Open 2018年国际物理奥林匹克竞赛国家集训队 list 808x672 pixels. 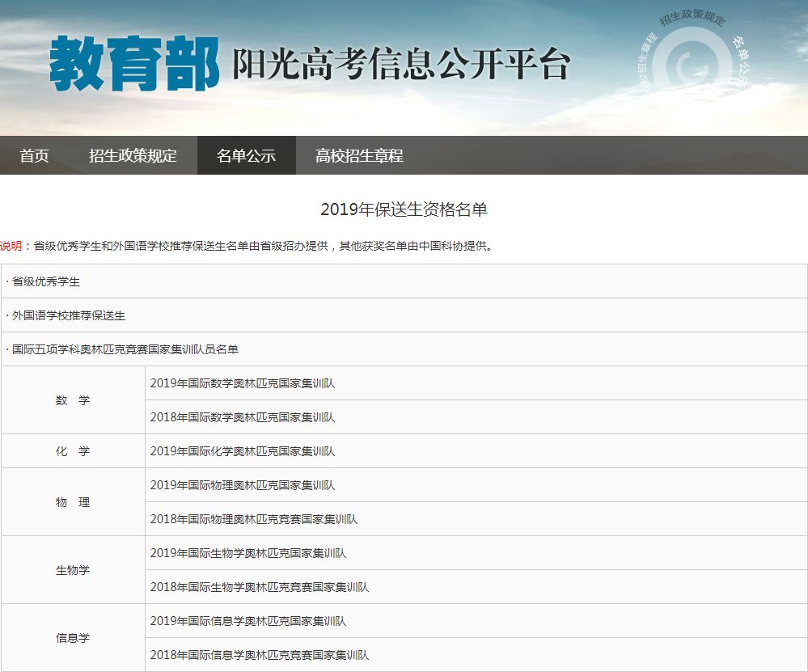click(254, 519)
